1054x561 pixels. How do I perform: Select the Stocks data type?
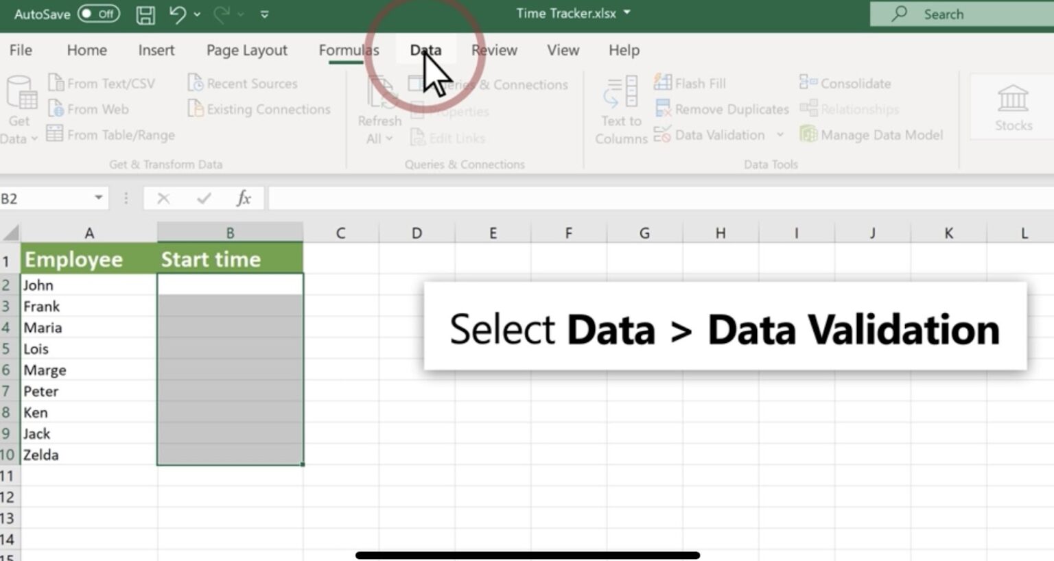tap(1012, 106)
